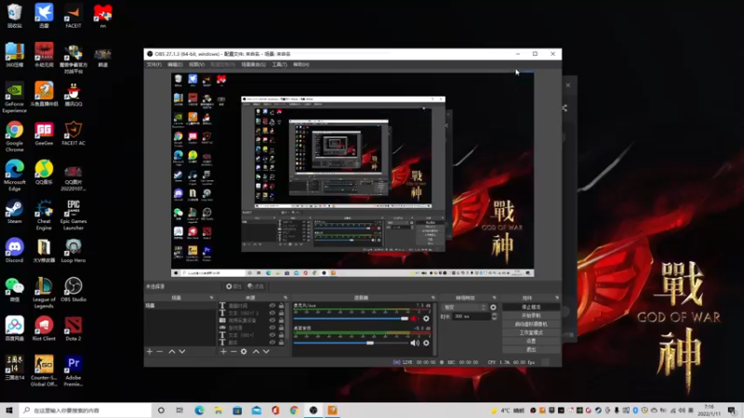Lock the top source row
Viewport: 744px width, 418px height.
[x=282, y=306]
